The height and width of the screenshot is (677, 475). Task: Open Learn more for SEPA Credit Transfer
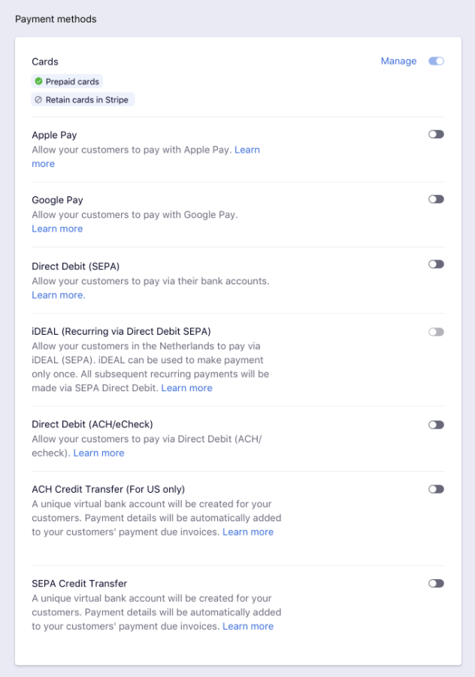point(248,626)
